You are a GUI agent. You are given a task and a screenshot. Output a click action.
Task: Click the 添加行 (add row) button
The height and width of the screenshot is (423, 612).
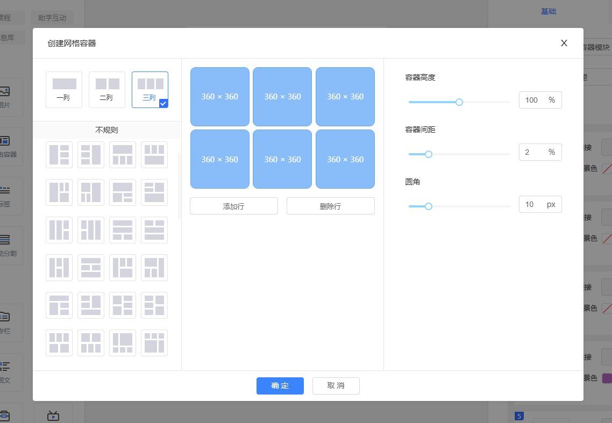233,206
